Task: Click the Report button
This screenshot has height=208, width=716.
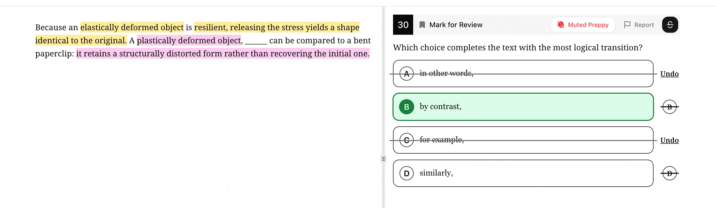Action: pyautogui.click(x=638, y=24)
